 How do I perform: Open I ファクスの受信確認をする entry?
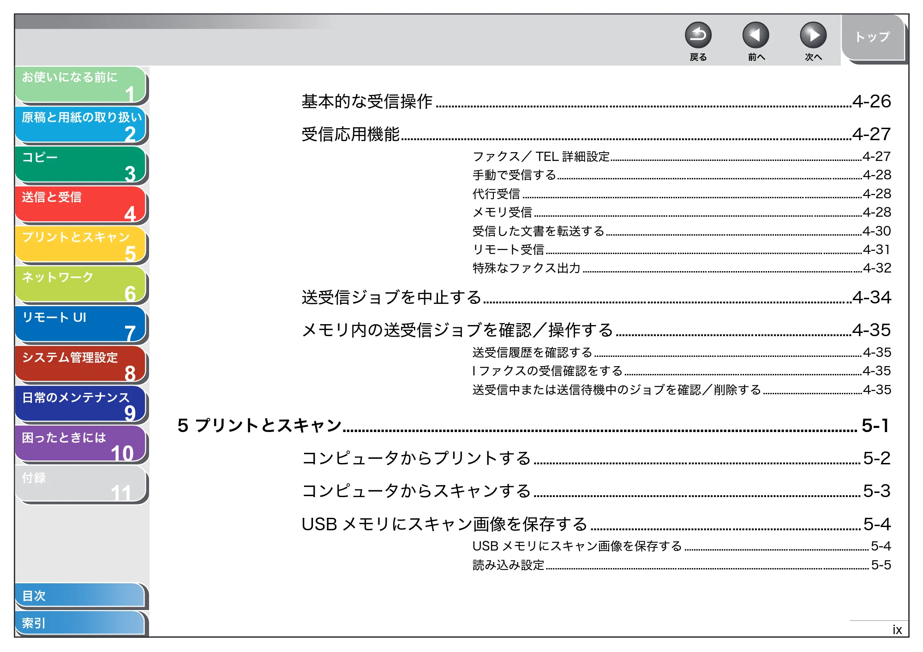point(682,371)
